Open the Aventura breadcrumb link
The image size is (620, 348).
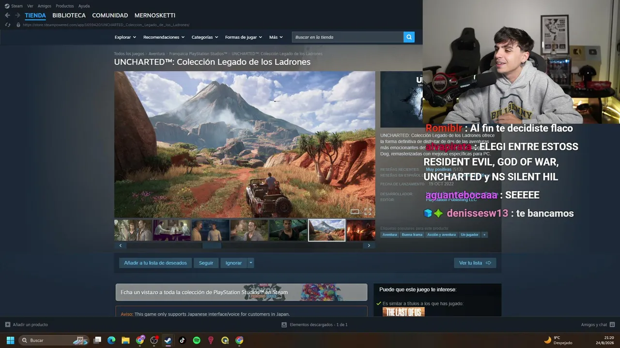click(156, 54)
